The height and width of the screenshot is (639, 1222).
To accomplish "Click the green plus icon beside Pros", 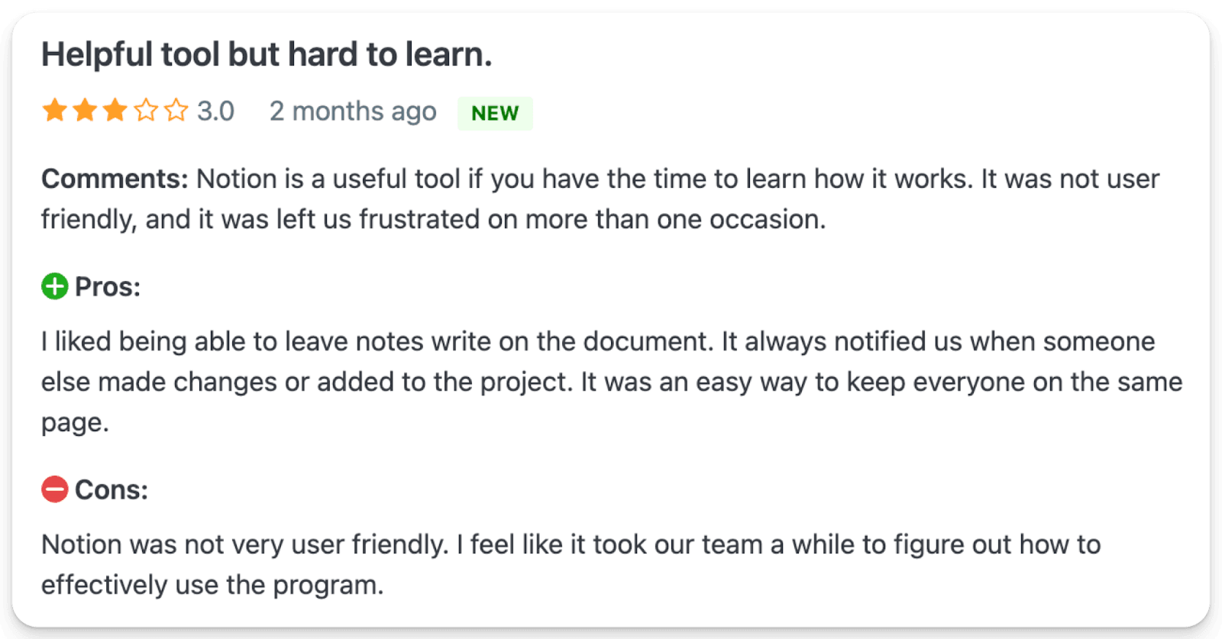I will [x=55, y=287].
